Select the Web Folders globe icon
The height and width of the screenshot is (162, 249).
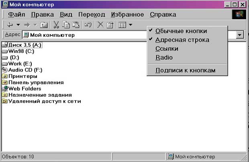pos(4,89)
